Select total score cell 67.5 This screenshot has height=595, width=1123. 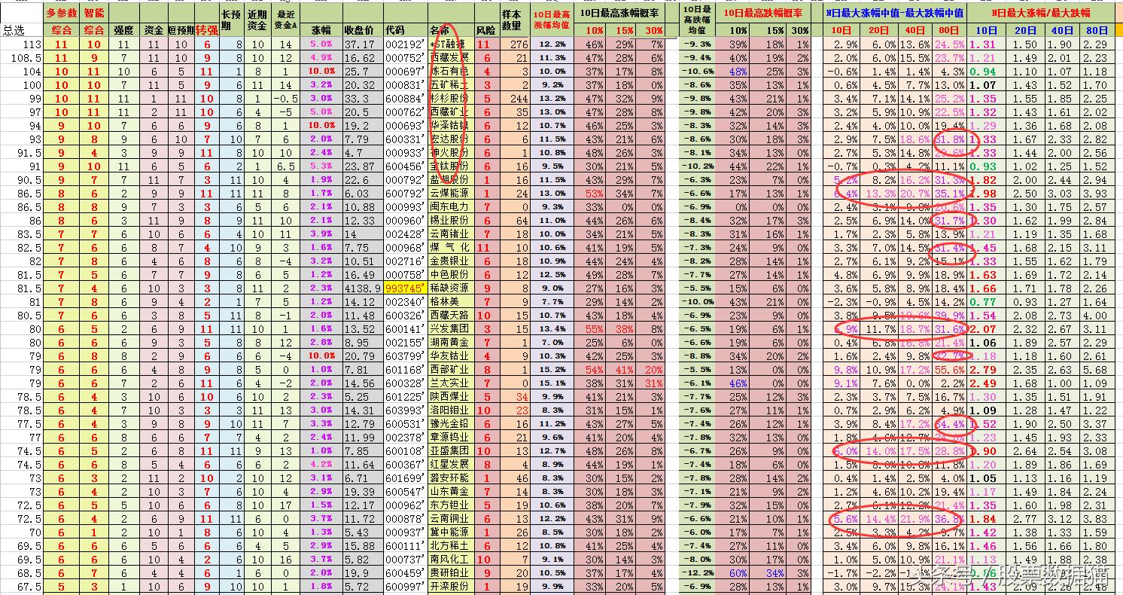click(x=29, y=587)
